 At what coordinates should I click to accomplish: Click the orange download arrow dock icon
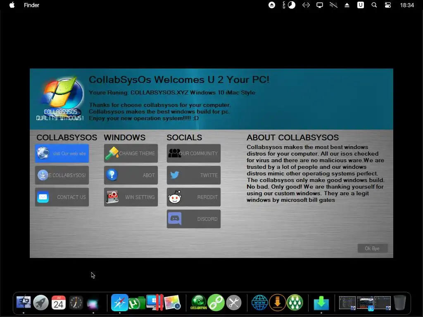(x=277, y=303)
